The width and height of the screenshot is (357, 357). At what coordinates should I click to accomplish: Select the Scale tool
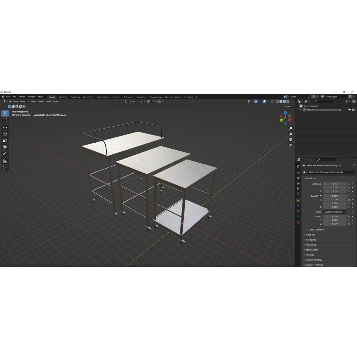pos(5,140)
